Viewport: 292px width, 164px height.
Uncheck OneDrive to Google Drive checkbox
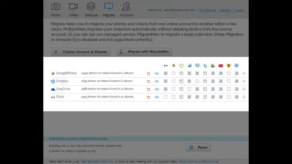click(213, 89)
